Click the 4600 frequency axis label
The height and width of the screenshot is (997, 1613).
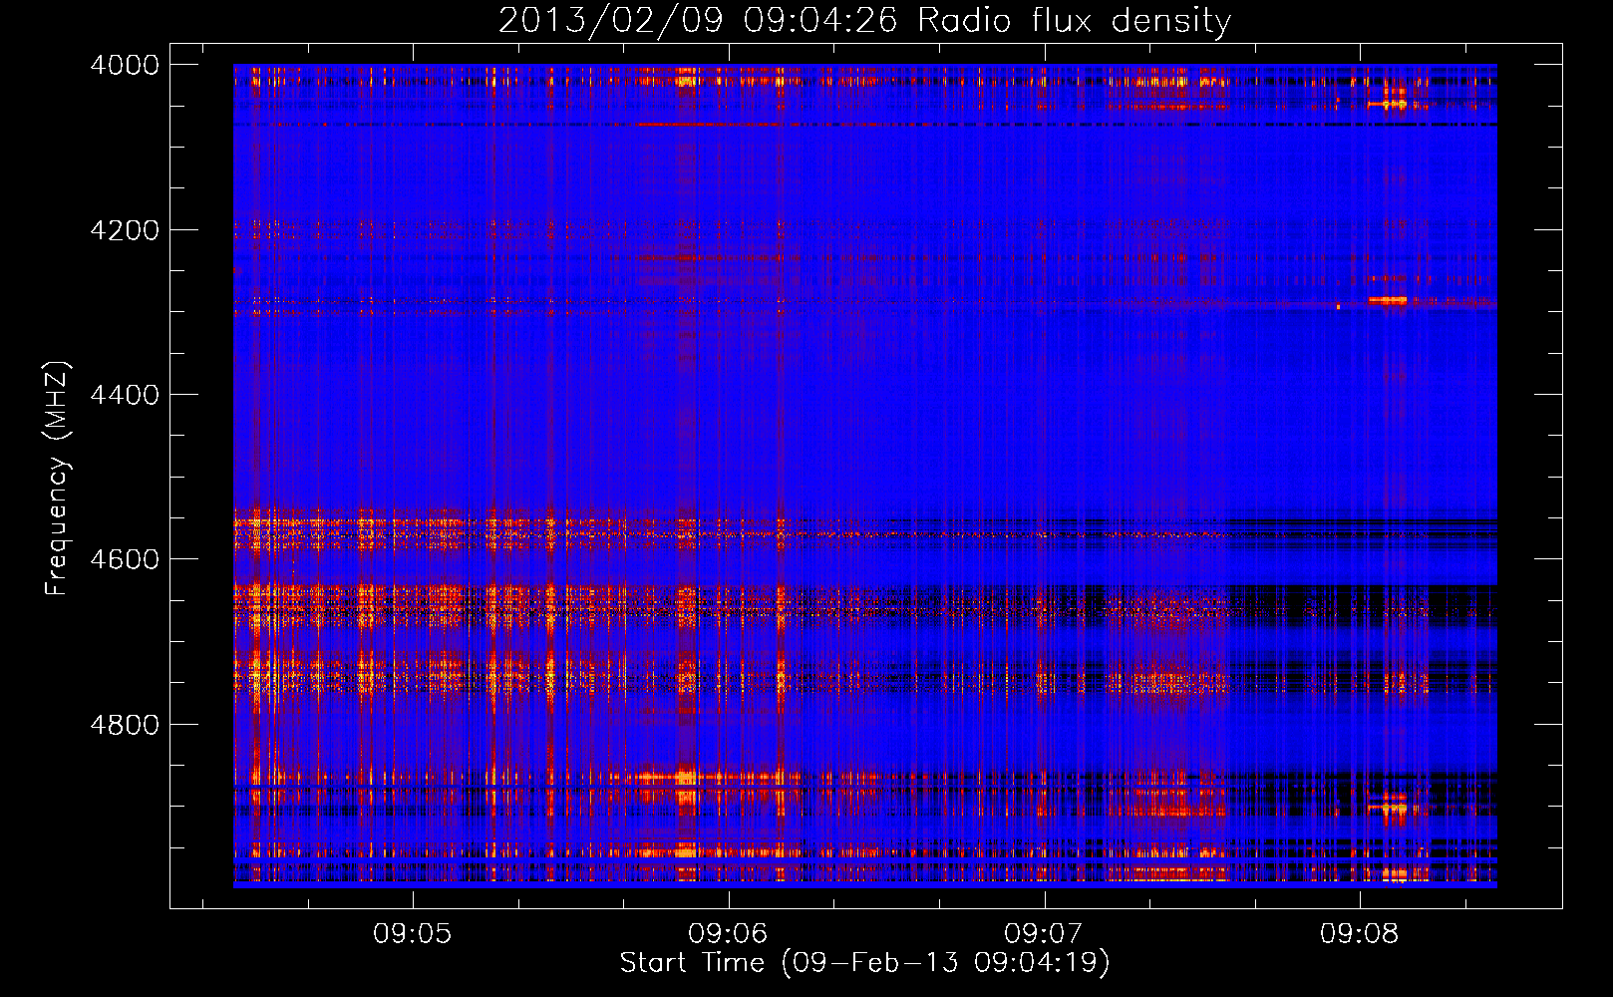pos(125,559)
